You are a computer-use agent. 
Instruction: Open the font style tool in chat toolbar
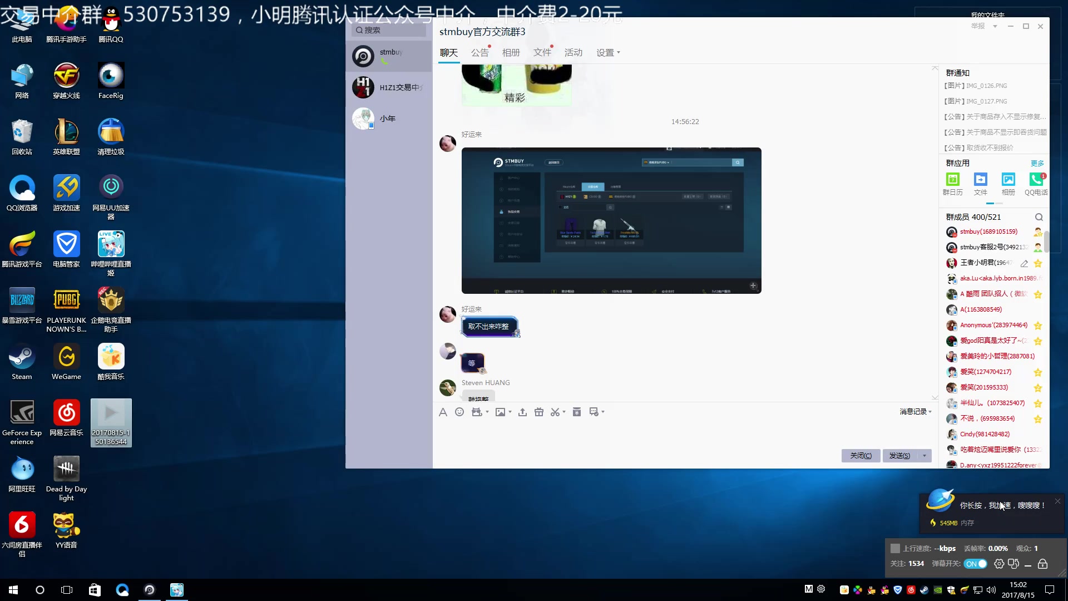[x=443, y=412]
